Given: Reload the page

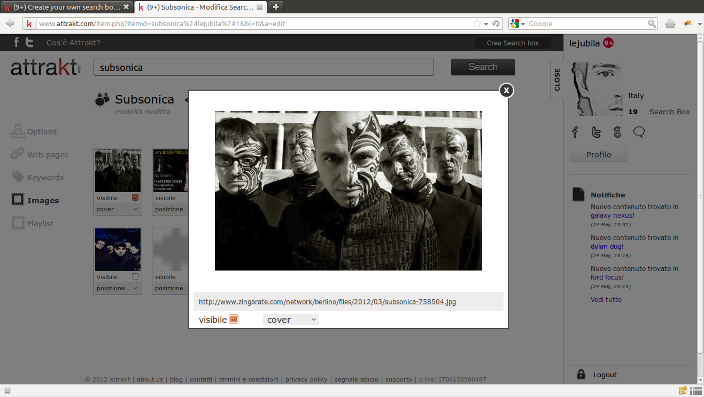Looking at the screenshot, I should click(x=496, y=23).
